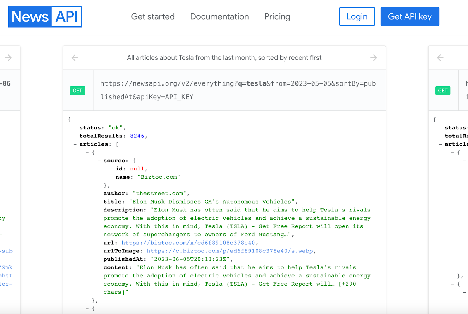Click the GET badge in the Tesla card
The height and width of the screenshot is (314, 468).
click(x=78, y=91)
